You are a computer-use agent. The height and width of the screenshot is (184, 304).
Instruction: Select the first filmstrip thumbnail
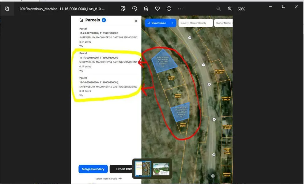tap(143, 169)
